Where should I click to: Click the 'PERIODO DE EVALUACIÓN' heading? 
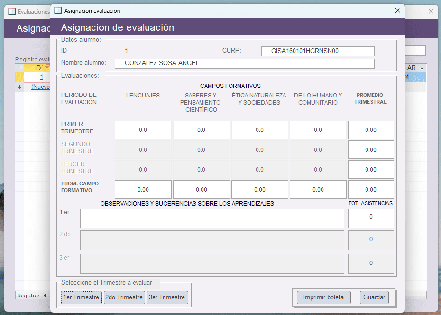click(79, 98)
